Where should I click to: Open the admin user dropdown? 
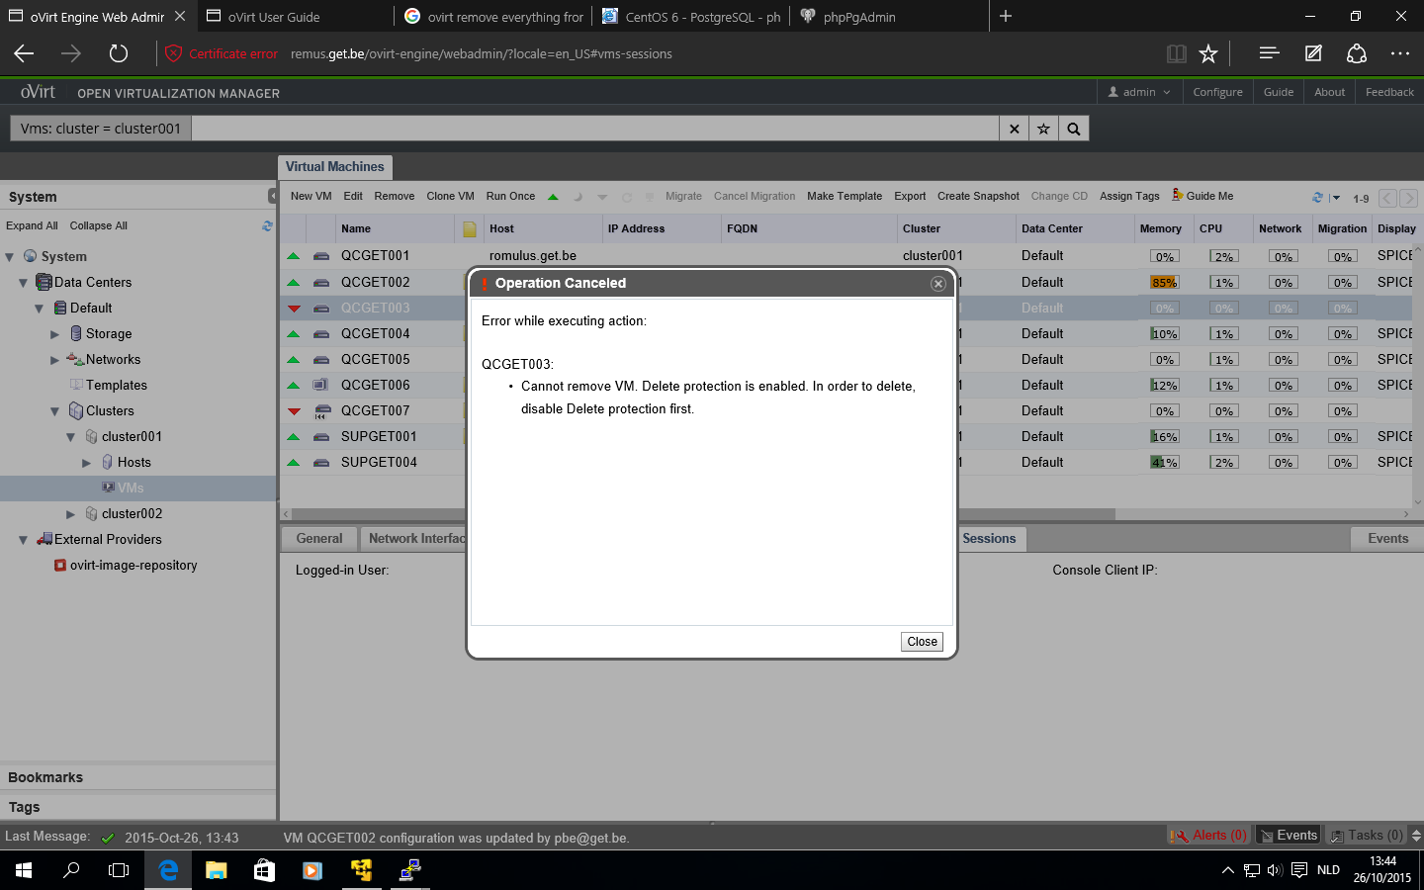click(1138, 92)
